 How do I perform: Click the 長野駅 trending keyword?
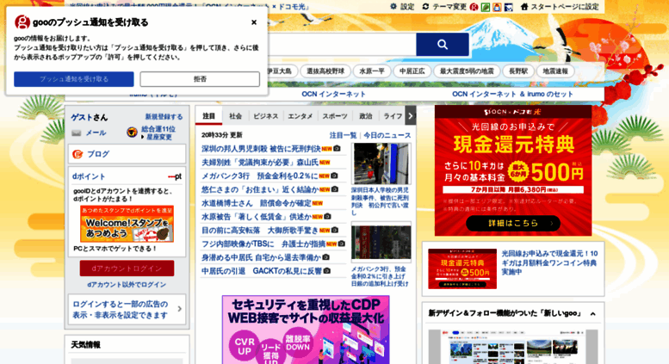(518, 71)
